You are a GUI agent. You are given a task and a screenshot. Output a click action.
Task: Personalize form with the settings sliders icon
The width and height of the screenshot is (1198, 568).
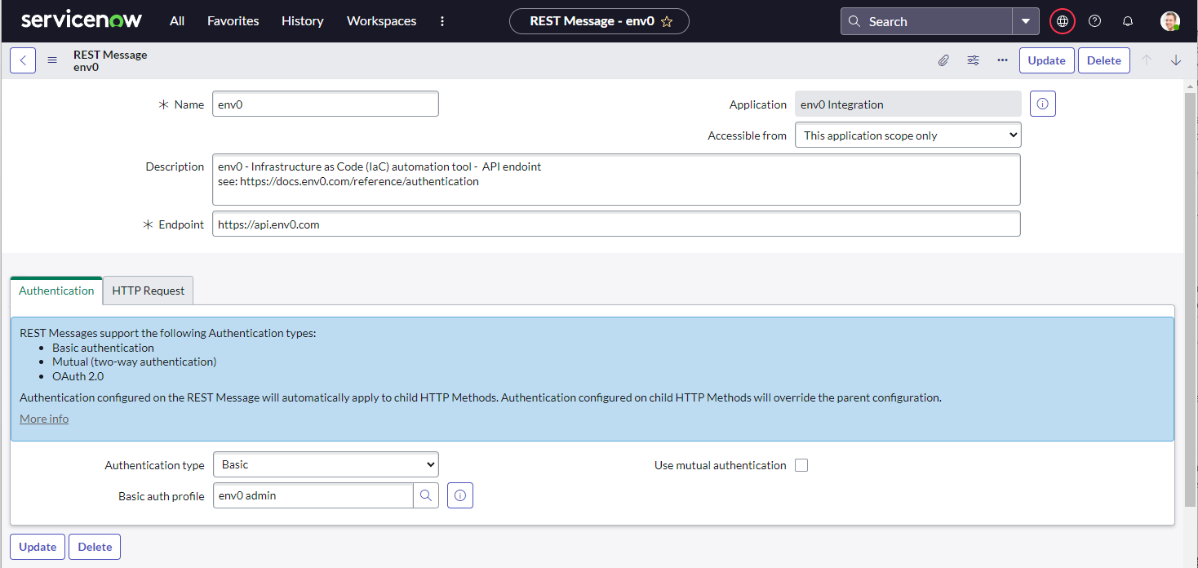tap(973, 60)
